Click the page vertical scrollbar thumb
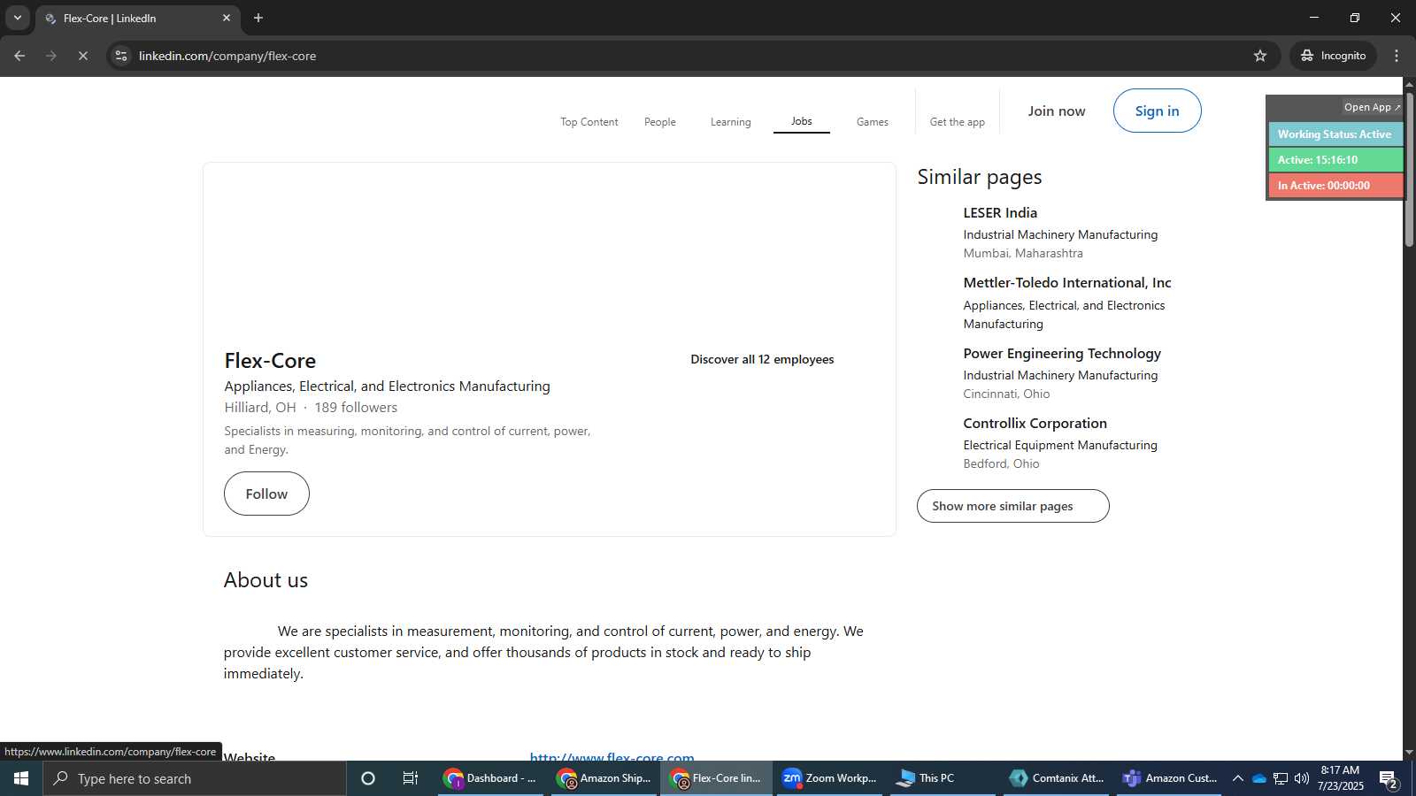Screen dimensions: 1416x796 click(1409, 168)
